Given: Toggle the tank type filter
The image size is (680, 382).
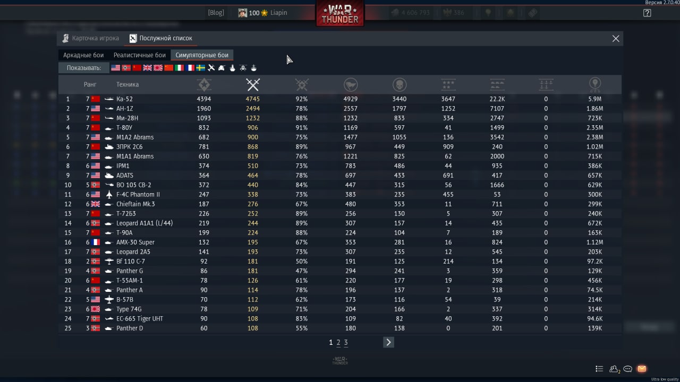Looking at the screenshot, I should click(x=222, y=68).
